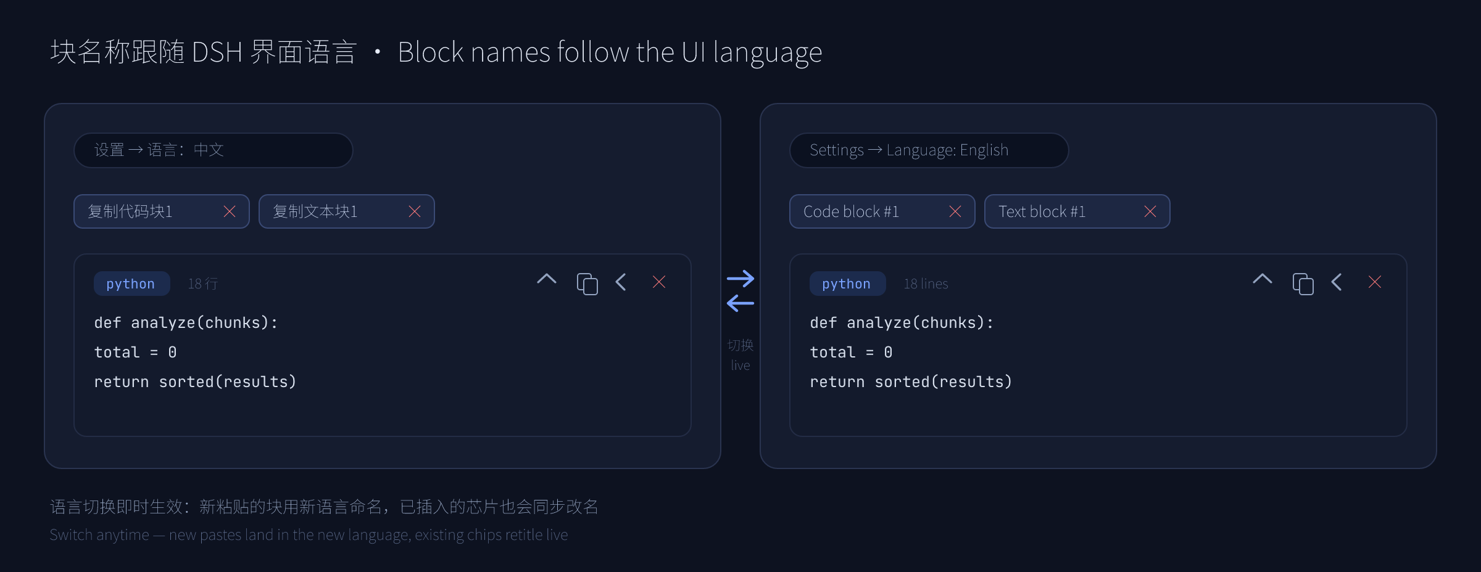Click the 18 lines line count
The width and height of the screenshot is (1481, 572).
tap(926, 284)
